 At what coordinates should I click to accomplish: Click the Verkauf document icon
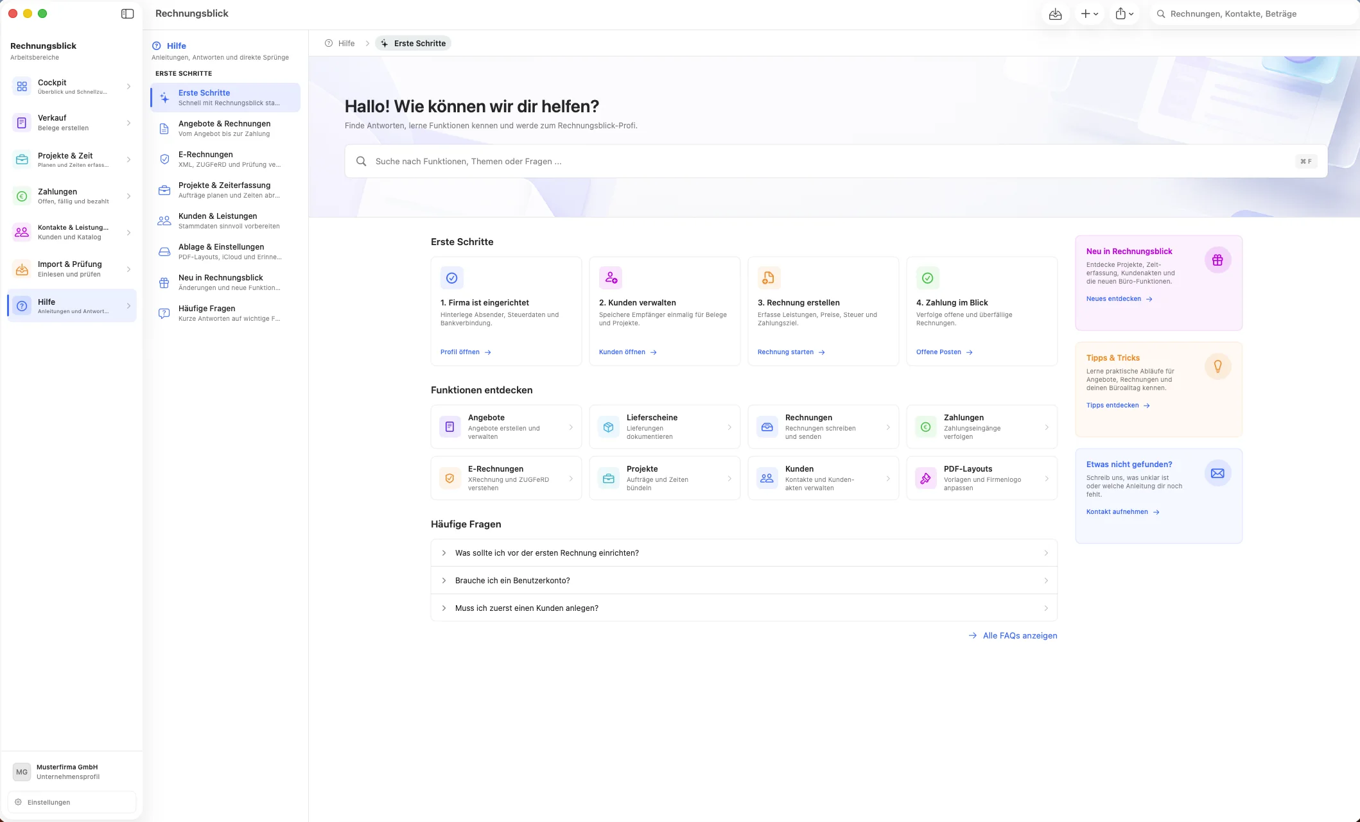pyautogui.click(x=22, y=123)
